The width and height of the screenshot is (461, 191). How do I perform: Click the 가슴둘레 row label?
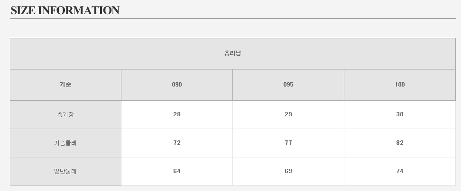pos(65,143)
